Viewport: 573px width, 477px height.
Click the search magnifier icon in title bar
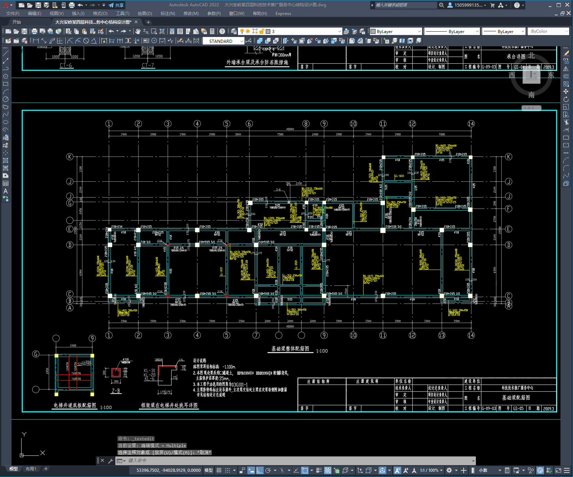[441, 5]
